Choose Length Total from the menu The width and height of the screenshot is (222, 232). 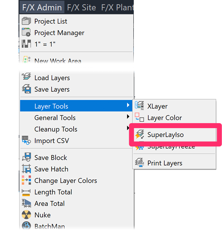[x=53, y=192]
